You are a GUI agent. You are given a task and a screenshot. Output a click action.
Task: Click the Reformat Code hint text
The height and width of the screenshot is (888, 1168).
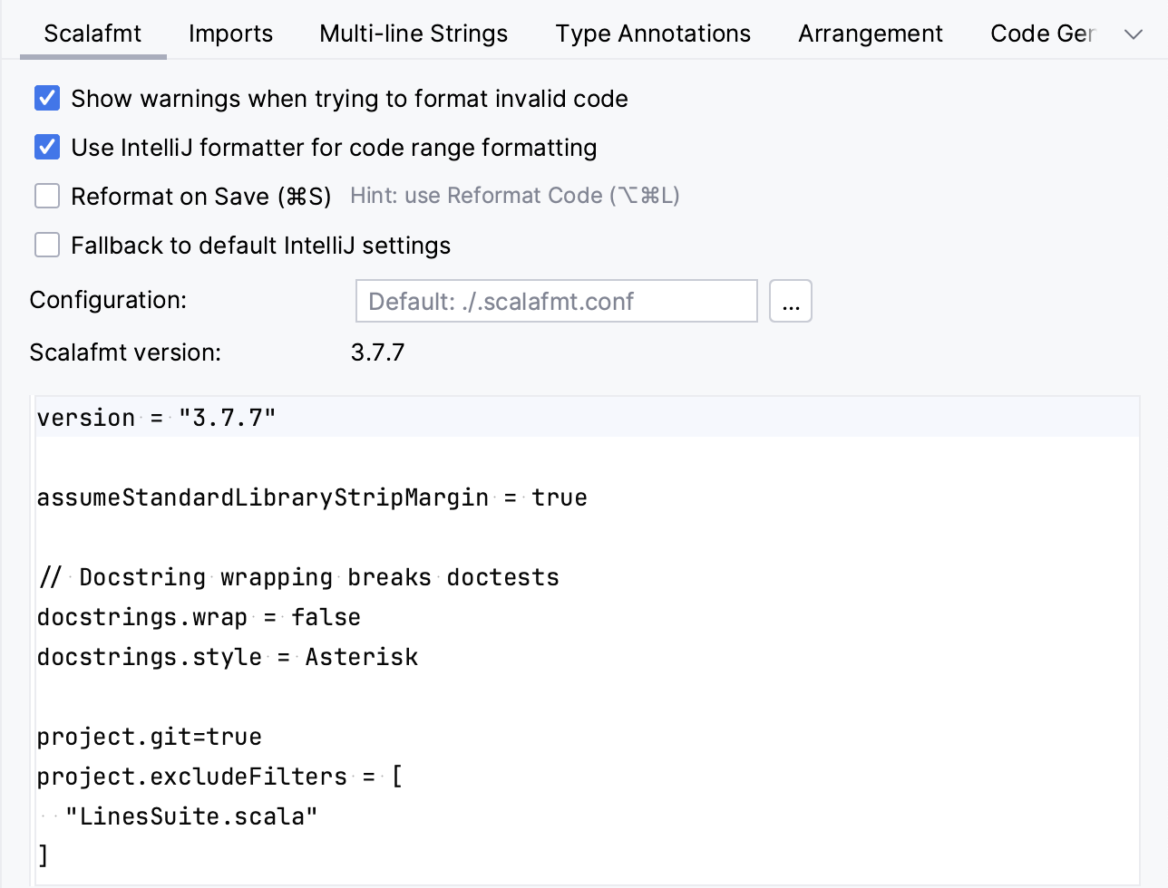click(x=515, y=195)
